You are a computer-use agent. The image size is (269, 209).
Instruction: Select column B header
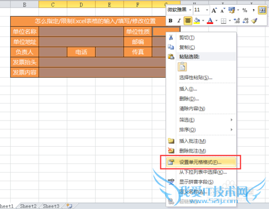25,5
